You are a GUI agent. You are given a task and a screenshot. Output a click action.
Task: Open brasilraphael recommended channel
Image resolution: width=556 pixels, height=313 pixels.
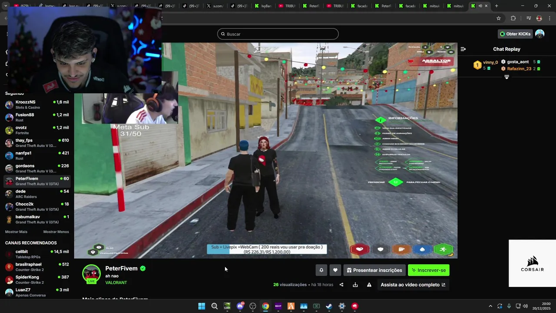(37, 267)
